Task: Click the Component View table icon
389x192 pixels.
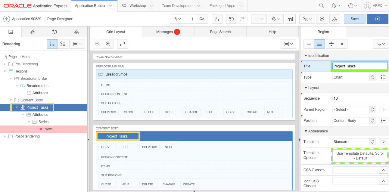Action: pyautogui.click(x=290, y=19)
